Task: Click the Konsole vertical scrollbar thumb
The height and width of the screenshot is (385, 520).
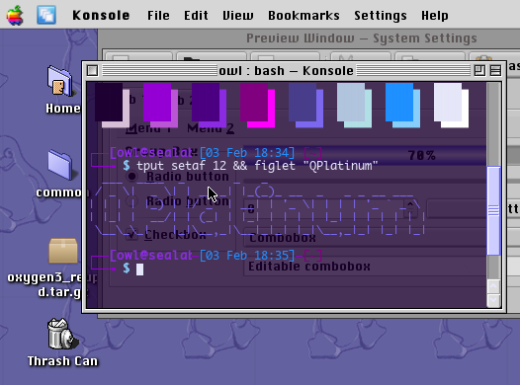Action: pyautogui.click(x=493, y=211)
